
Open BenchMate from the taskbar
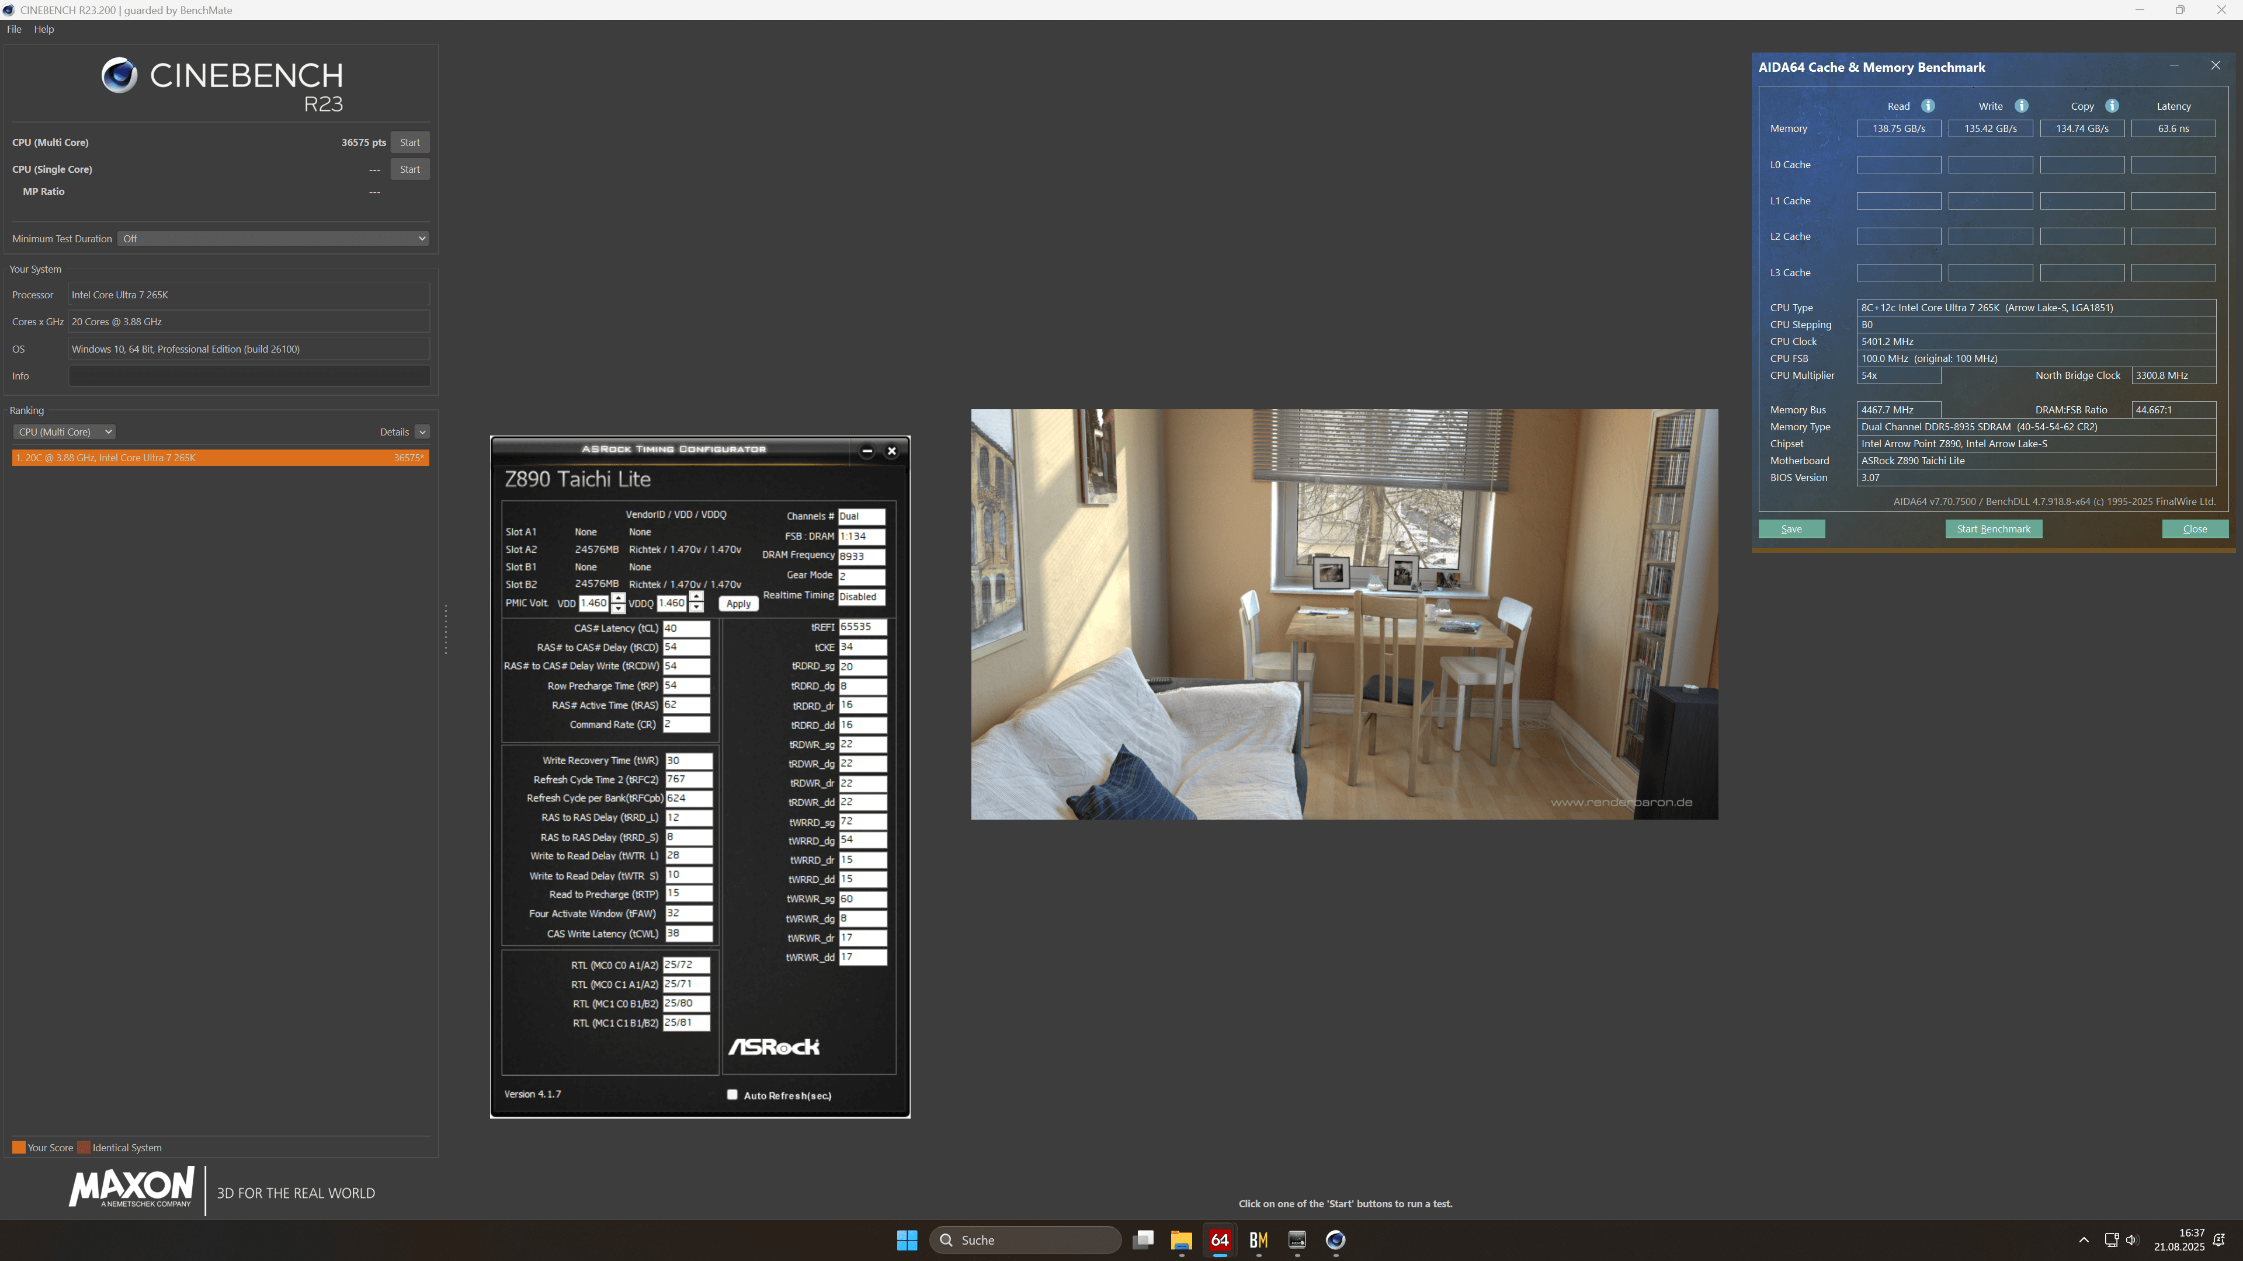[x=1258, y=1239]
